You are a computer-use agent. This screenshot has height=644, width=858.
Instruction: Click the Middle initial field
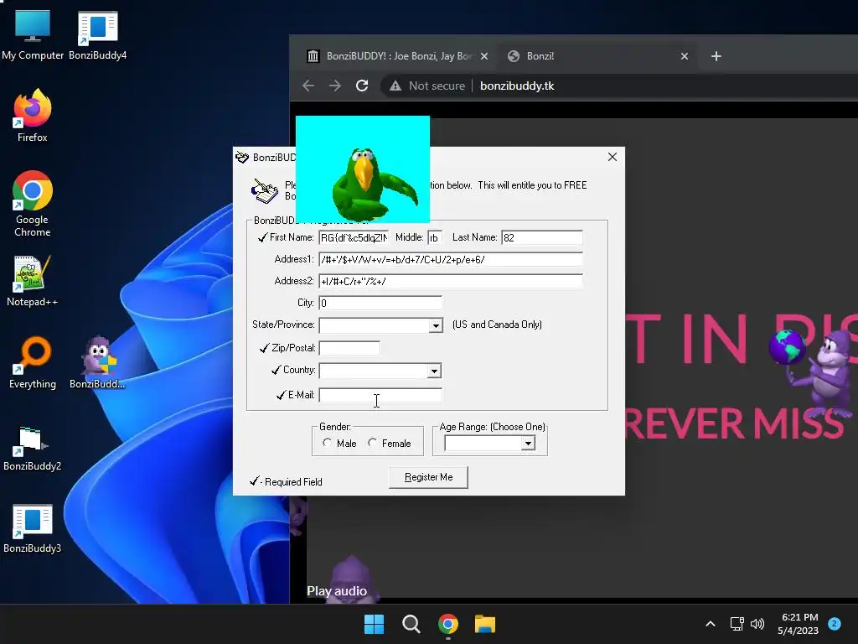click(435, 237)
